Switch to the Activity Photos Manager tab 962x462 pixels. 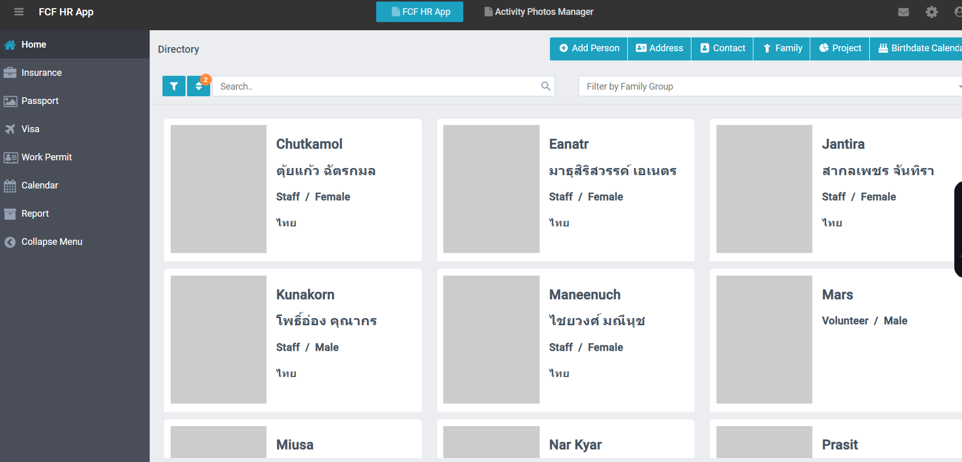tap(539, 11)
